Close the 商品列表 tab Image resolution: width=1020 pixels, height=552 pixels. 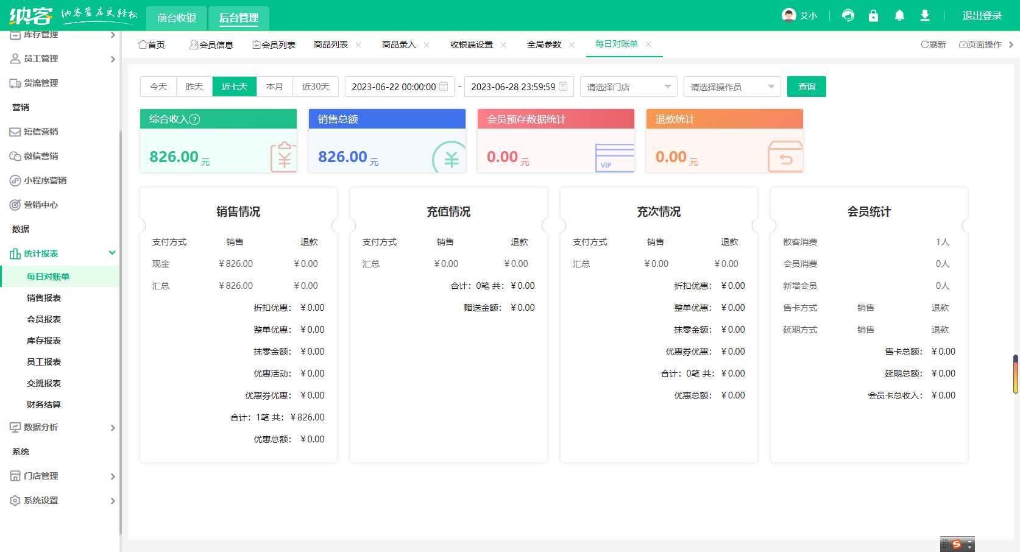pyautogui.click(x=358, y=44)
